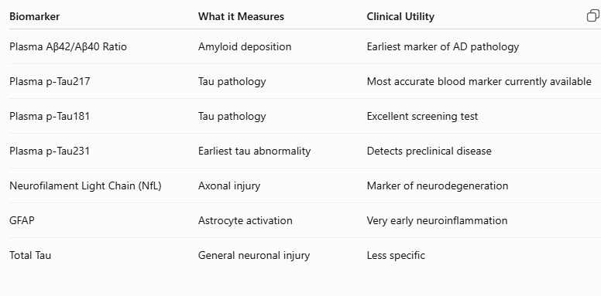Click the GFAP biomarker cell

[22, 221]
